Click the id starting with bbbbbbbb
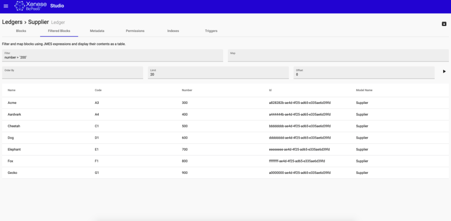This screenshot has width=451, height=221. 300,126
